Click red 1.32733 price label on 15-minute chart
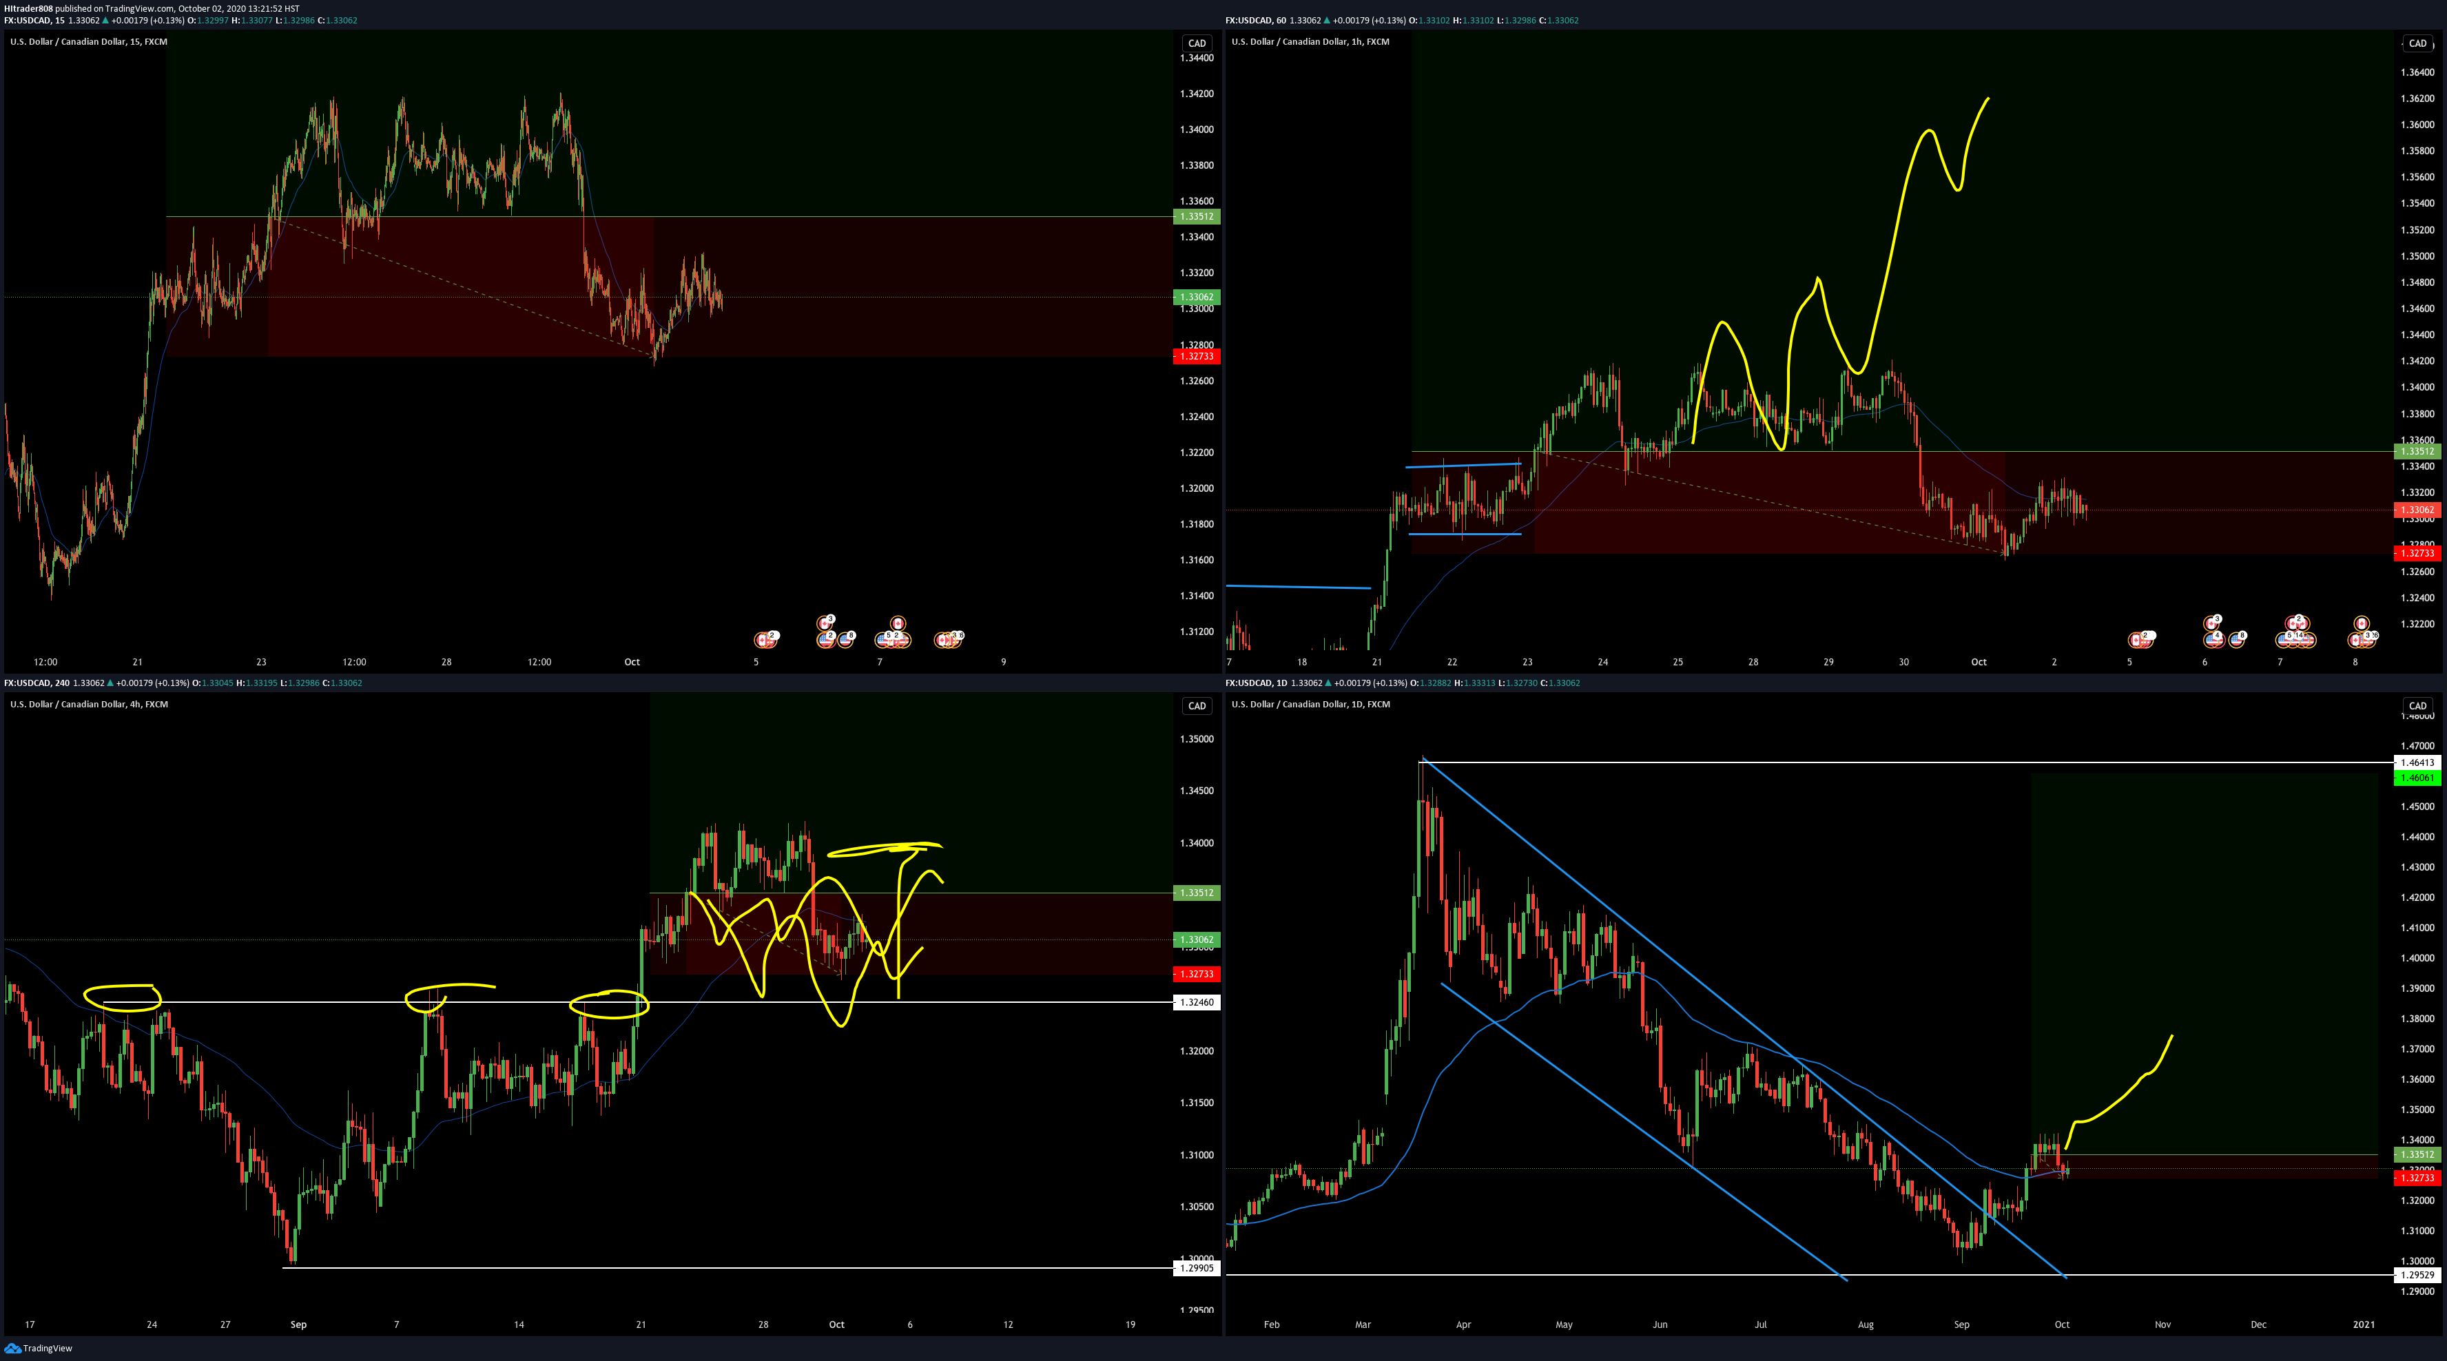 [x=1196, y=356]
